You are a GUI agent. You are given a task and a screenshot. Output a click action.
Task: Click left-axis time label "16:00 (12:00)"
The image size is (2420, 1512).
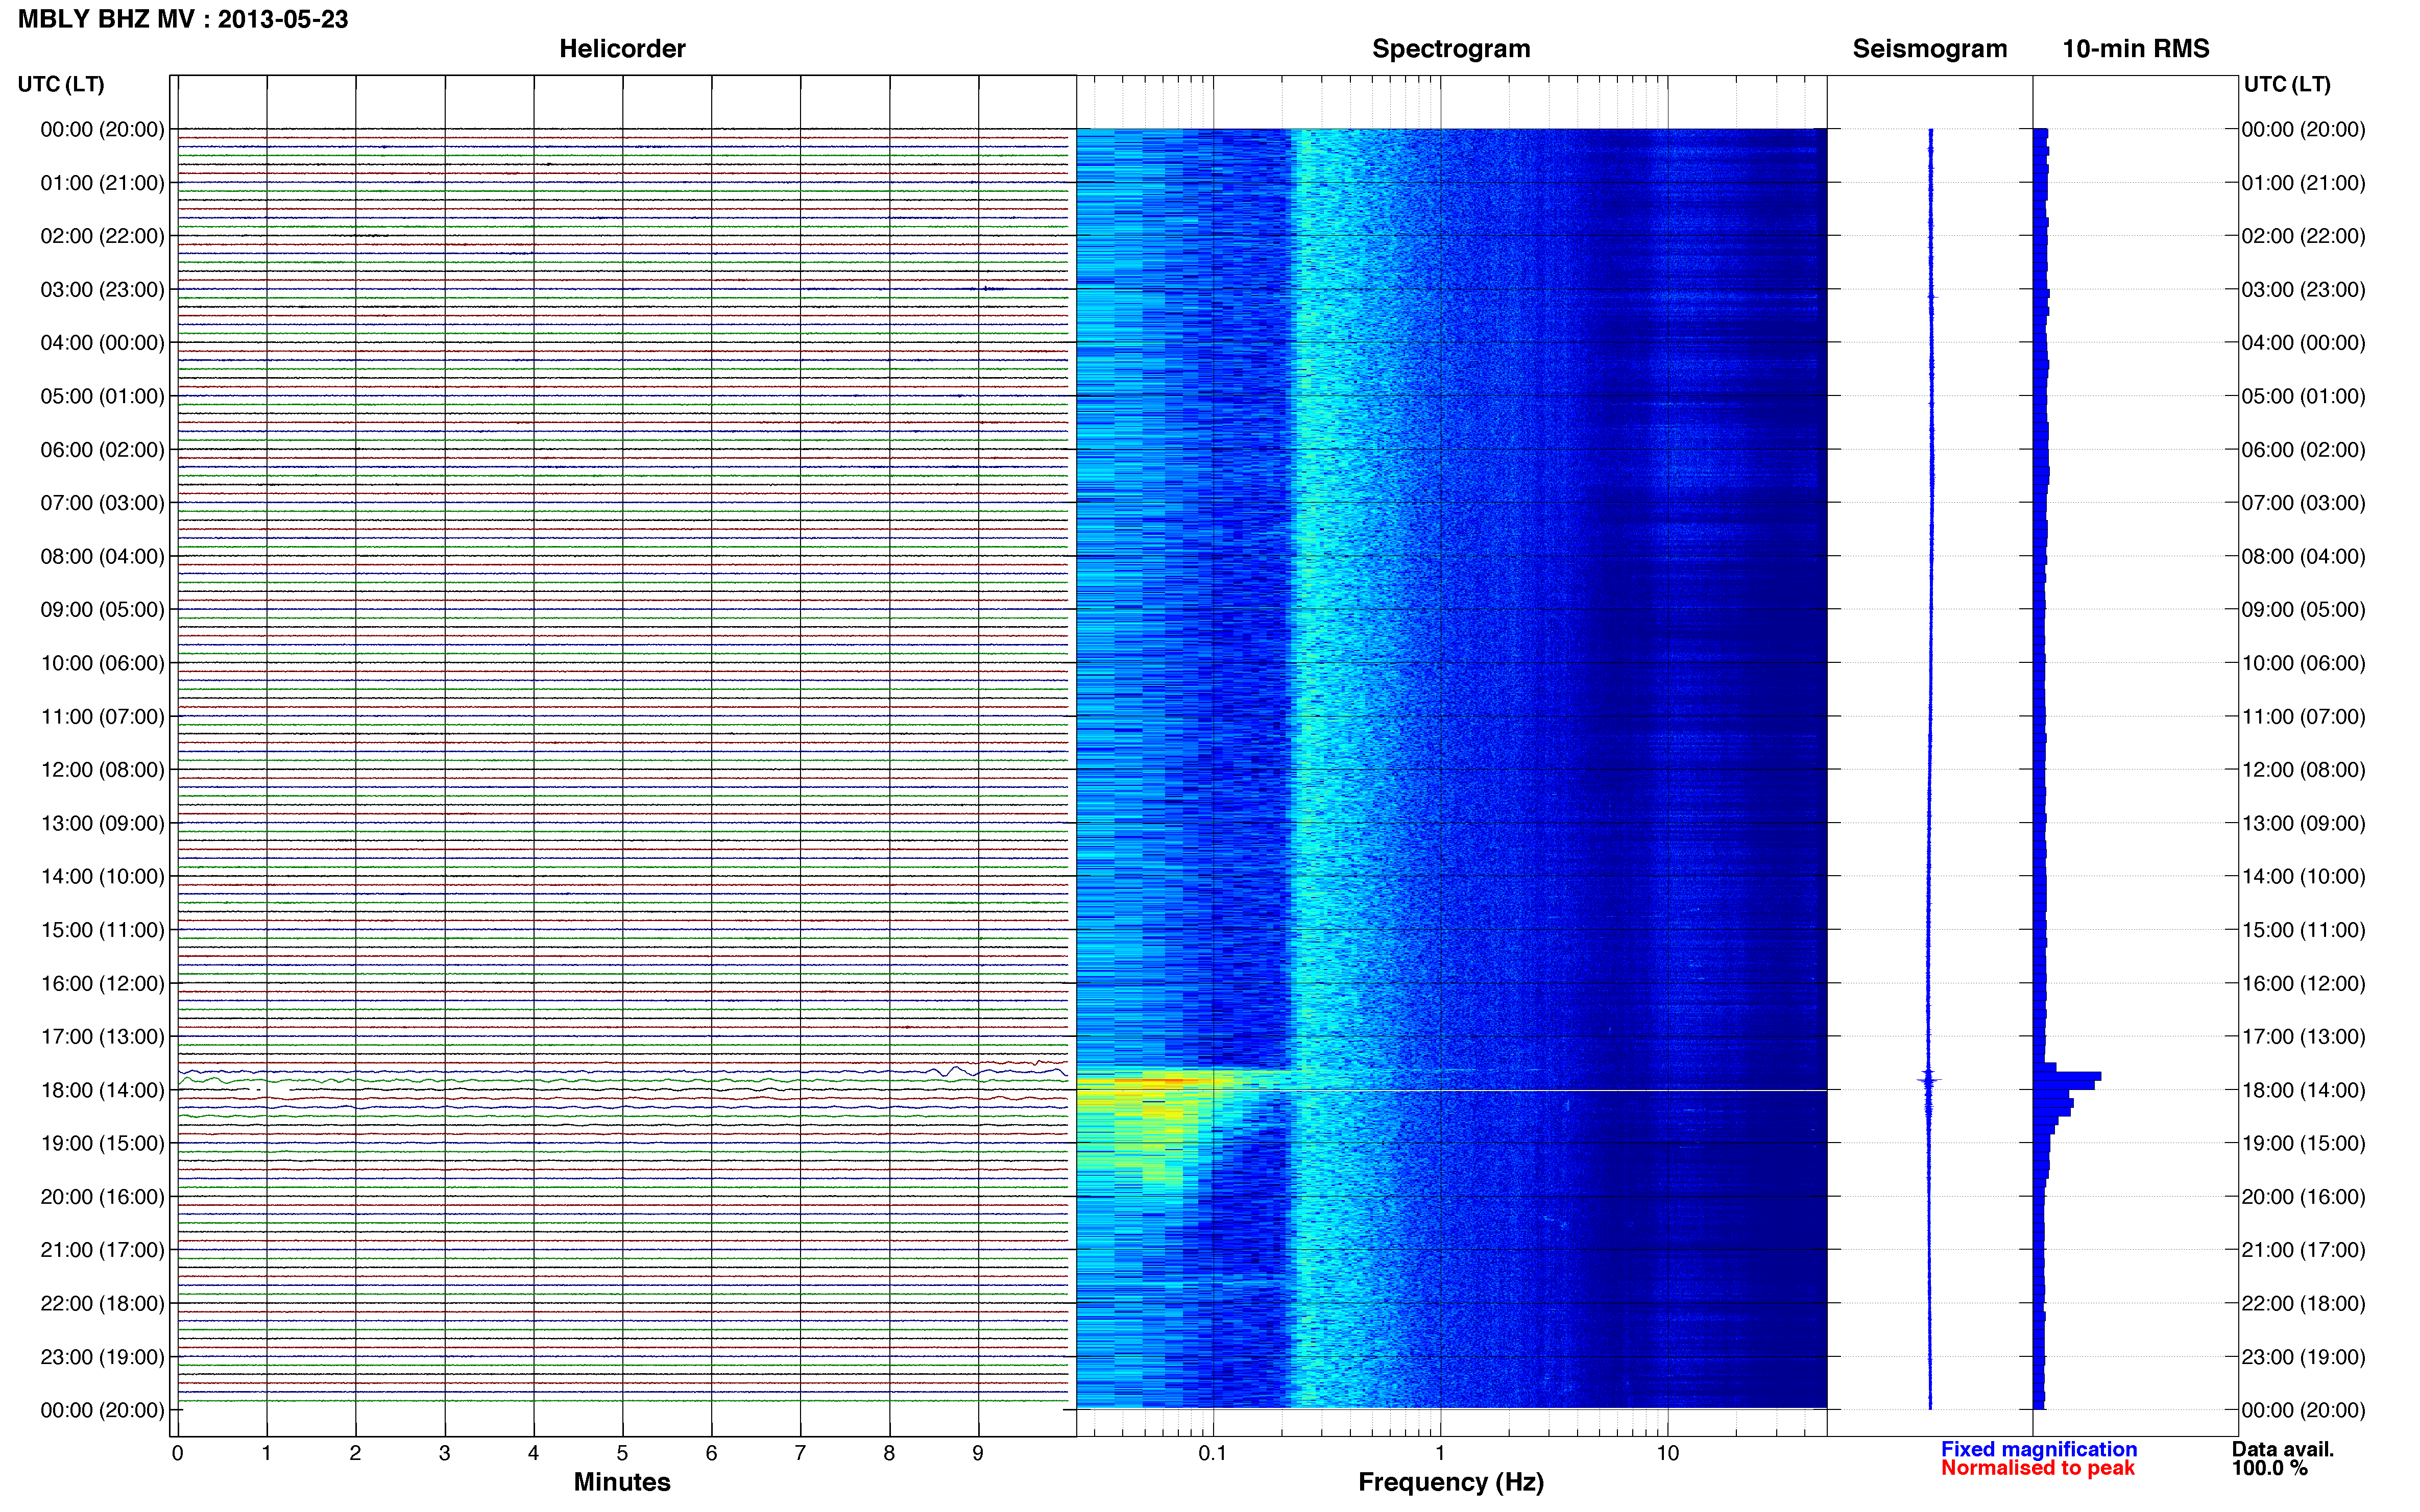102,984
